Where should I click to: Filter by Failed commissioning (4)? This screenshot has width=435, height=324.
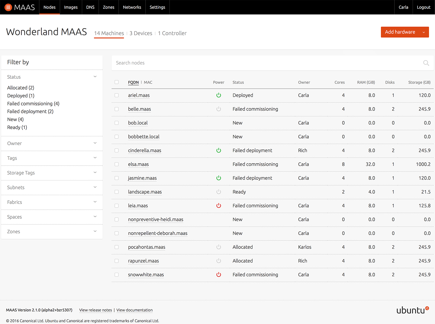point(33,103)
